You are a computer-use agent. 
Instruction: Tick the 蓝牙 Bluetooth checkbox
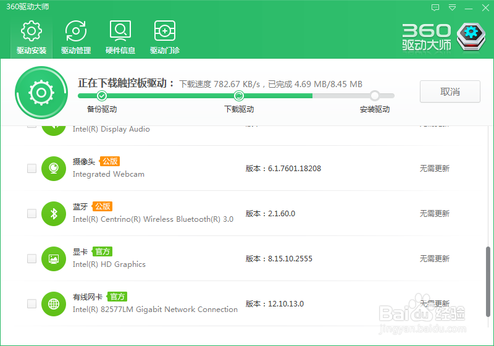coord(32,213)
